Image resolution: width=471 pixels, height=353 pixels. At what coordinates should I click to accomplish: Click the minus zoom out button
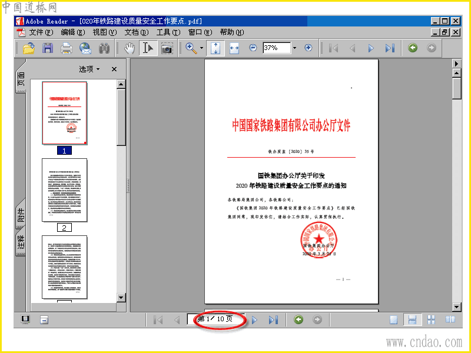click(253, 48)
